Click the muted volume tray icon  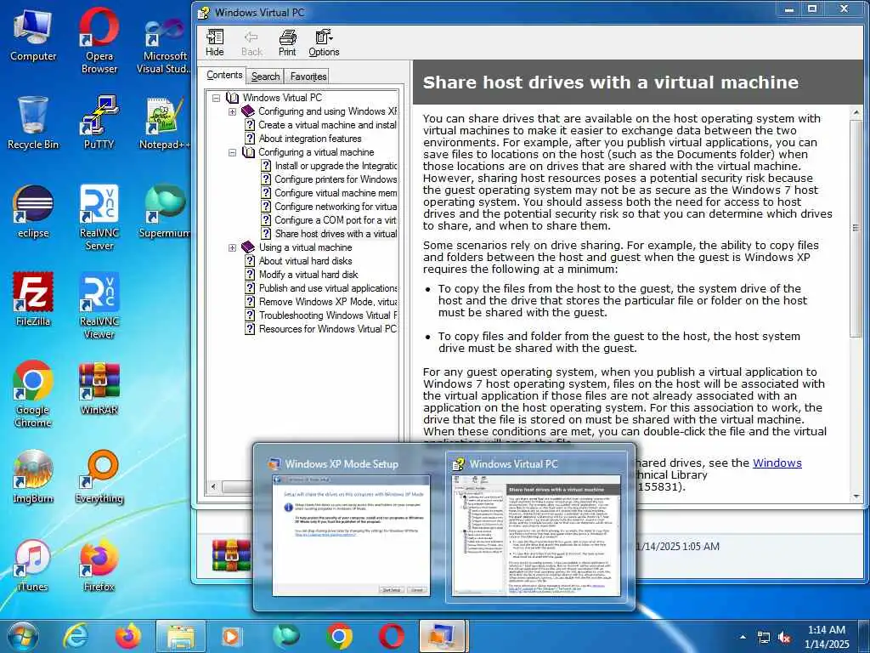click(784, 638)
